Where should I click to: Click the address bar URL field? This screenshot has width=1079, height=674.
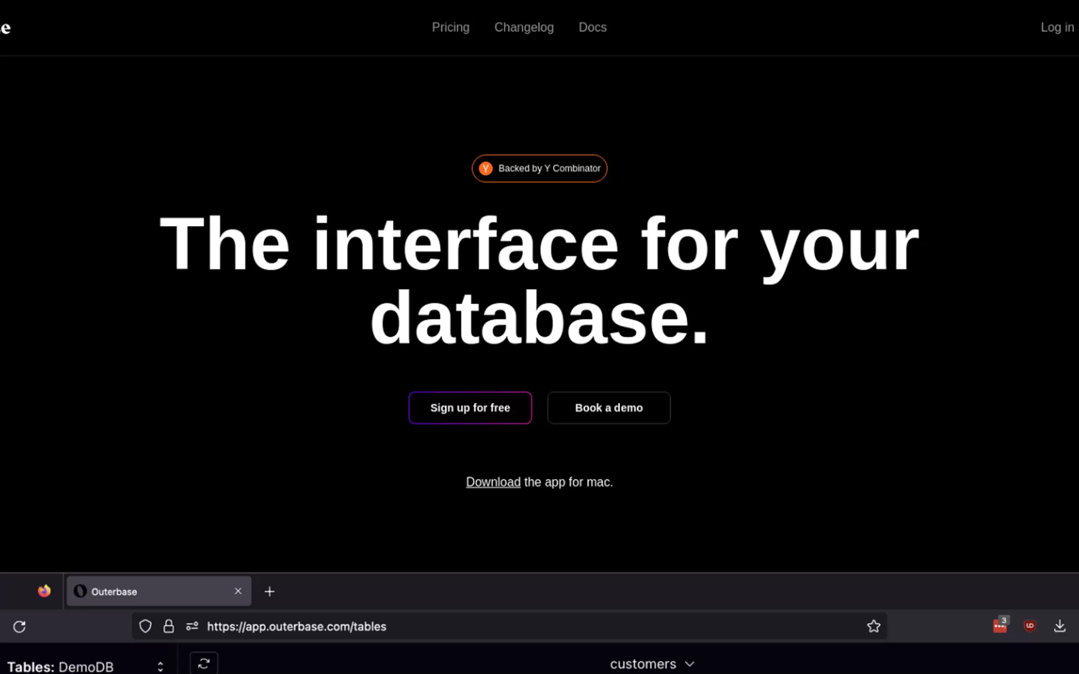pos(491,626)
